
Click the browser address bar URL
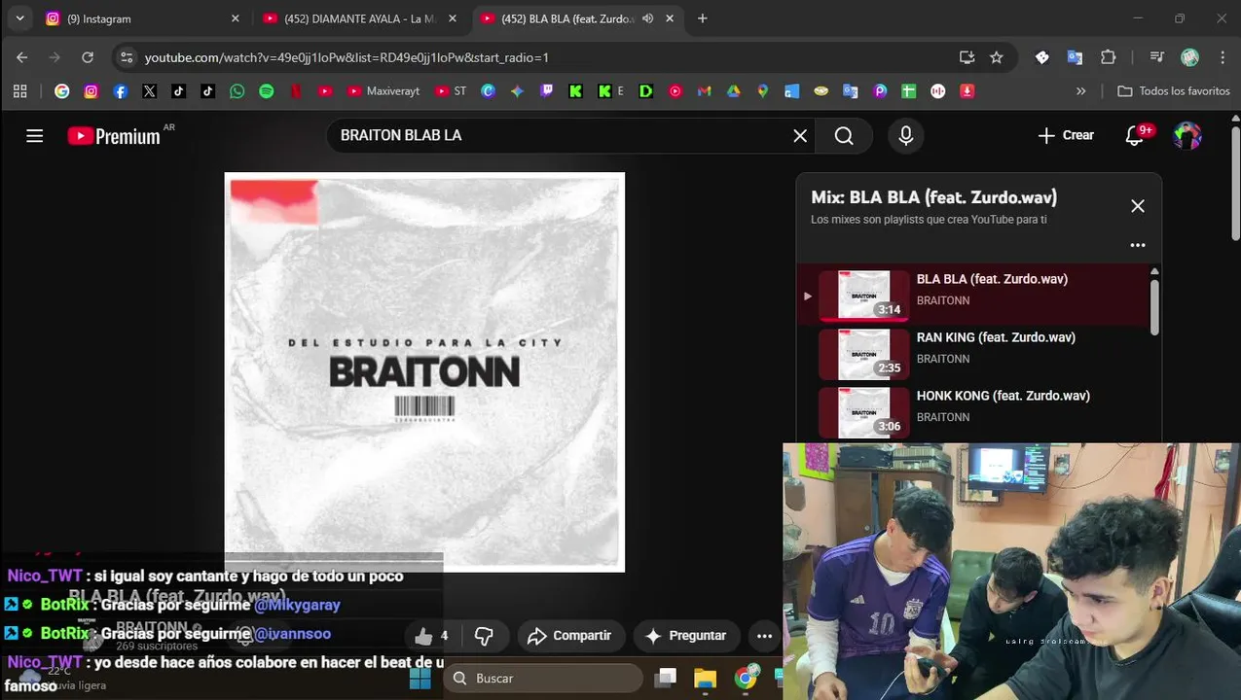[347, 57]
